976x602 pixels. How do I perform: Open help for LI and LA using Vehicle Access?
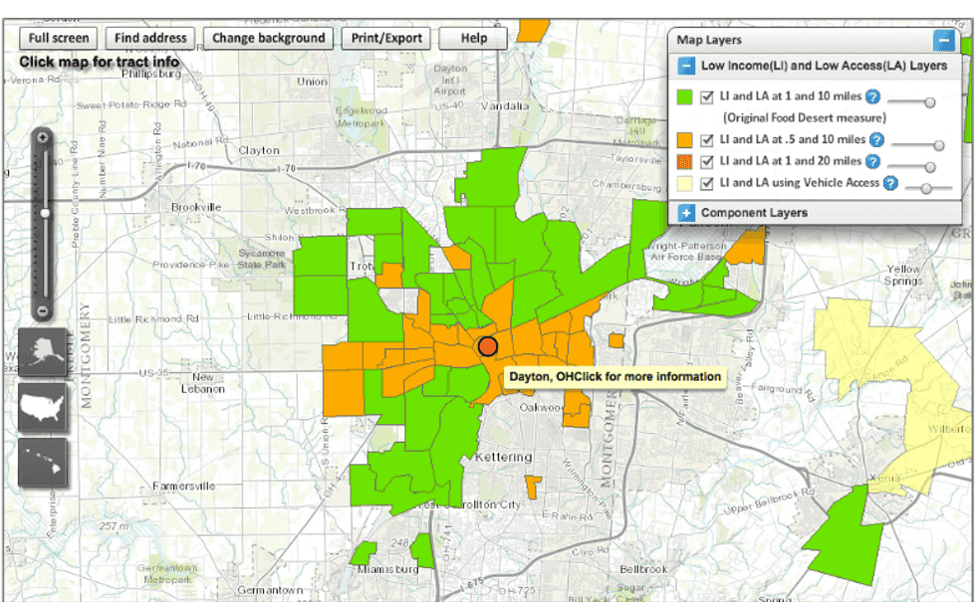[x=890, y=183]
